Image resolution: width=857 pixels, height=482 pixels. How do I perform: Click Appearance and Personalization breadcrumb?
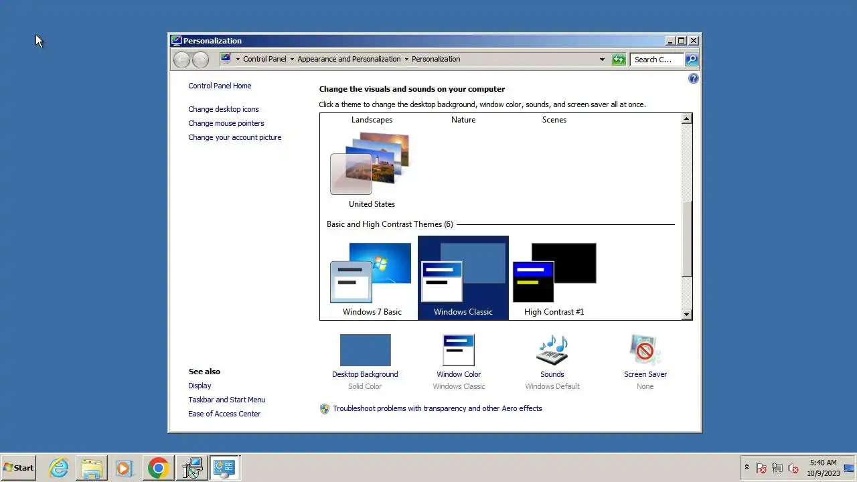(x=349, y=59)
